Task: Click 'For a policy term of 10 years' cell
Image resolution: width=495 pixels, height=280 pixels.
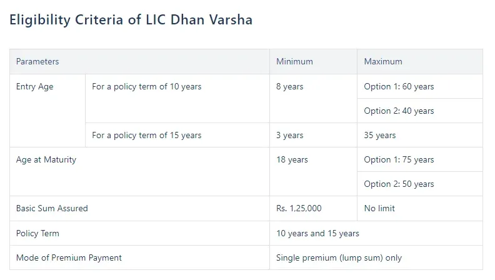Action: pyautogui.click(x=177, y=99)
